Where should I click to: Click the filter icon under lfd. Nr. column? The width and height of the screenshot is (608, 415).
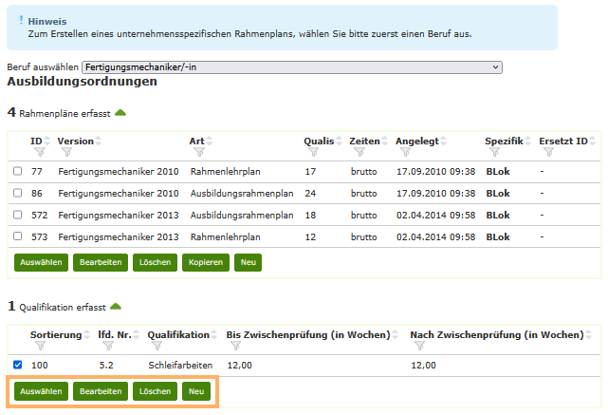pos(108,346)
